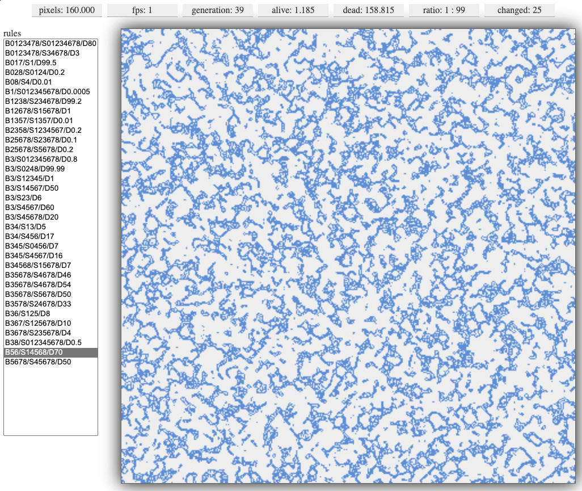
Task: Select rule B3/S4567/D60
Action: (51, 208)
